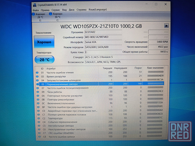This screenshot has width=195, height=146.
Task: Select the Неисправимые ошибки секторов text
Action: 67,129
